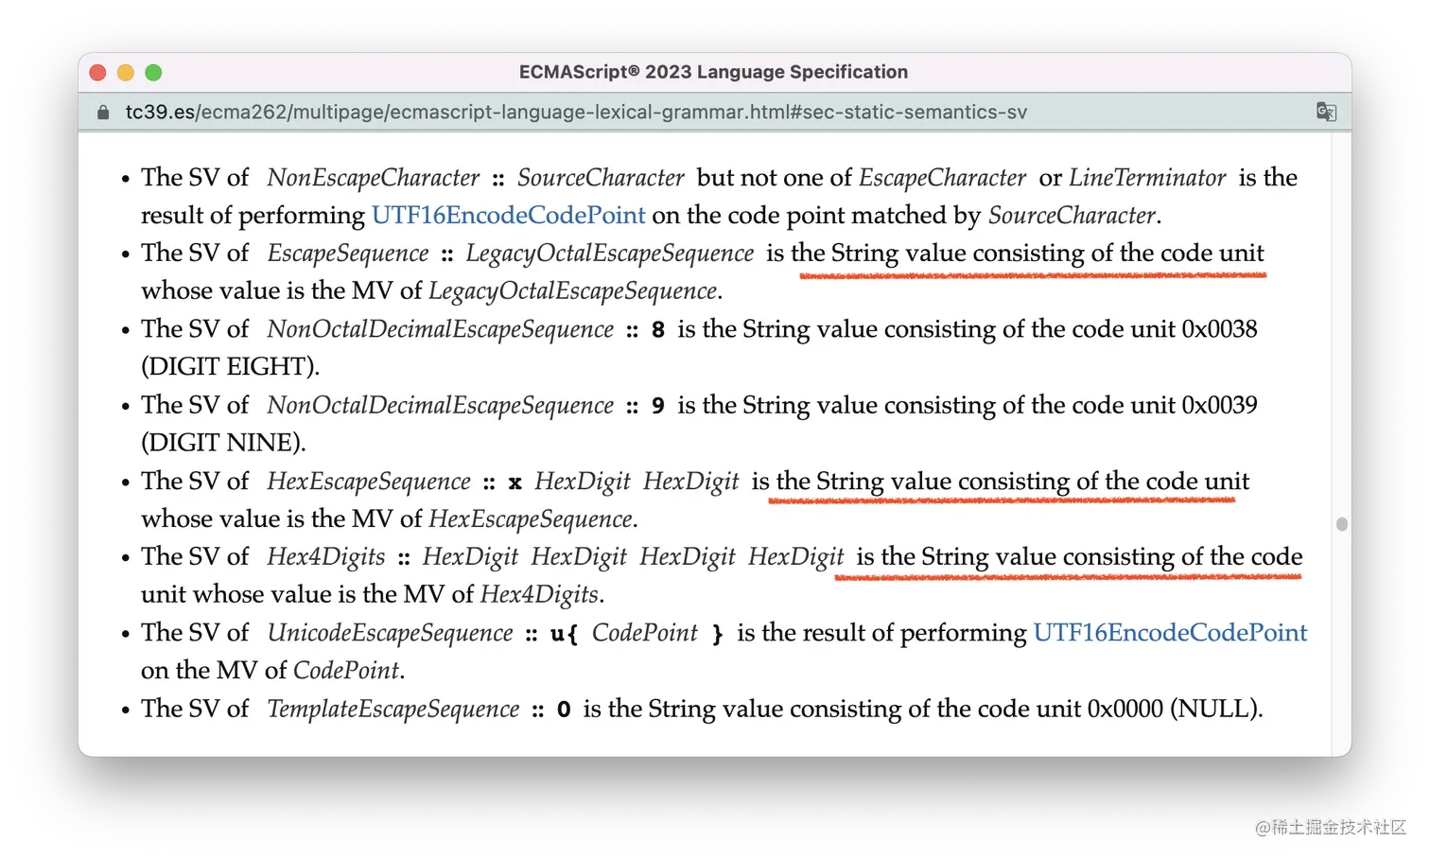This screenshot has width=1430, height=860.
Task: Click 'MV of LegacyOctalEscapeSequence' phrase
Action: [x=534, y=290]
